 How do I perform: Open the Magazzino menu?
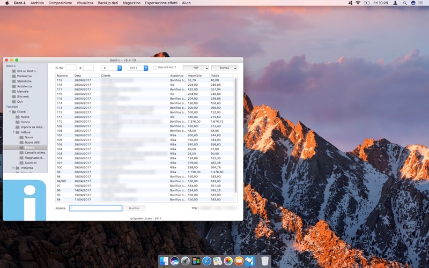[x=131, y=3]
